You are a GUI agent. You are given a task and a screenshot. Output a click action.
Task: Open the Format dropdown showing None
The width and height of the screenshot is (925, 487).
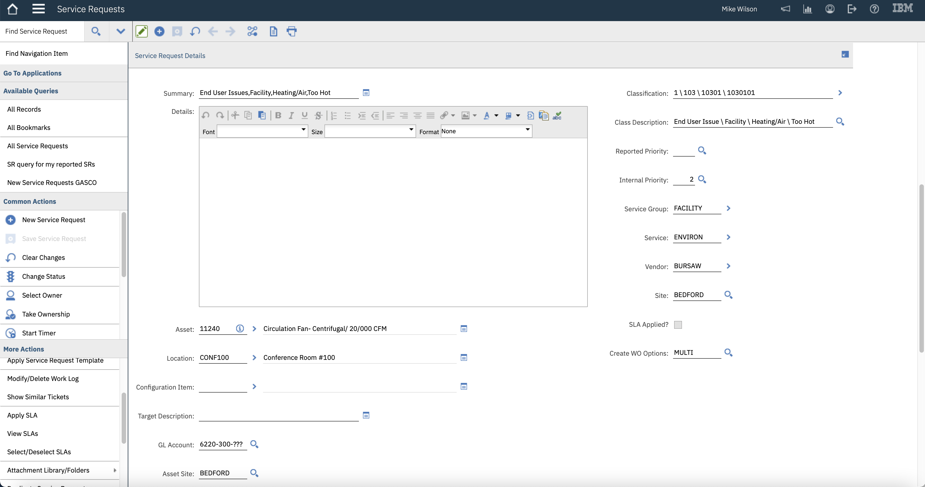click(486, 131)
